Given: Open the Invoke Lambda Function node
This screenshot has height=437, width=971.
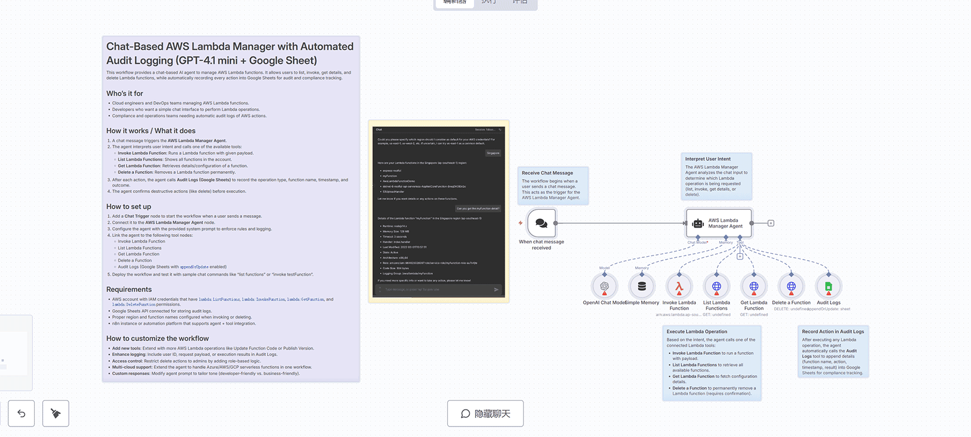Looking at the screenshot, I should pos(679,286).
